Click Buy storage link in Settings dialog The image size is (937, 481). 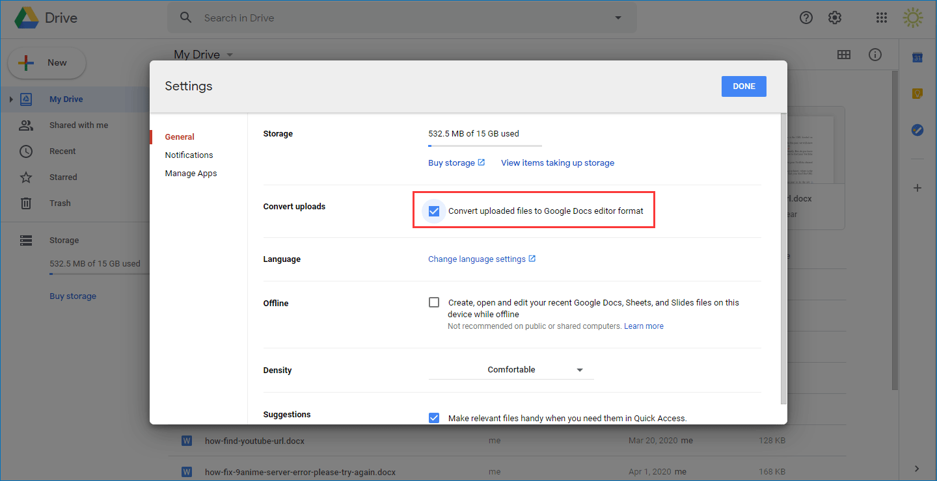(452, 163)
